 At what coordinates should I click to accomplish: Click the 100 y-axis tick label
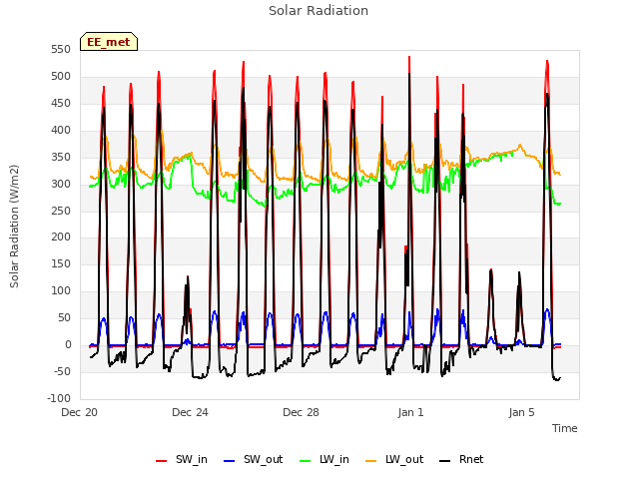point(61,290)
